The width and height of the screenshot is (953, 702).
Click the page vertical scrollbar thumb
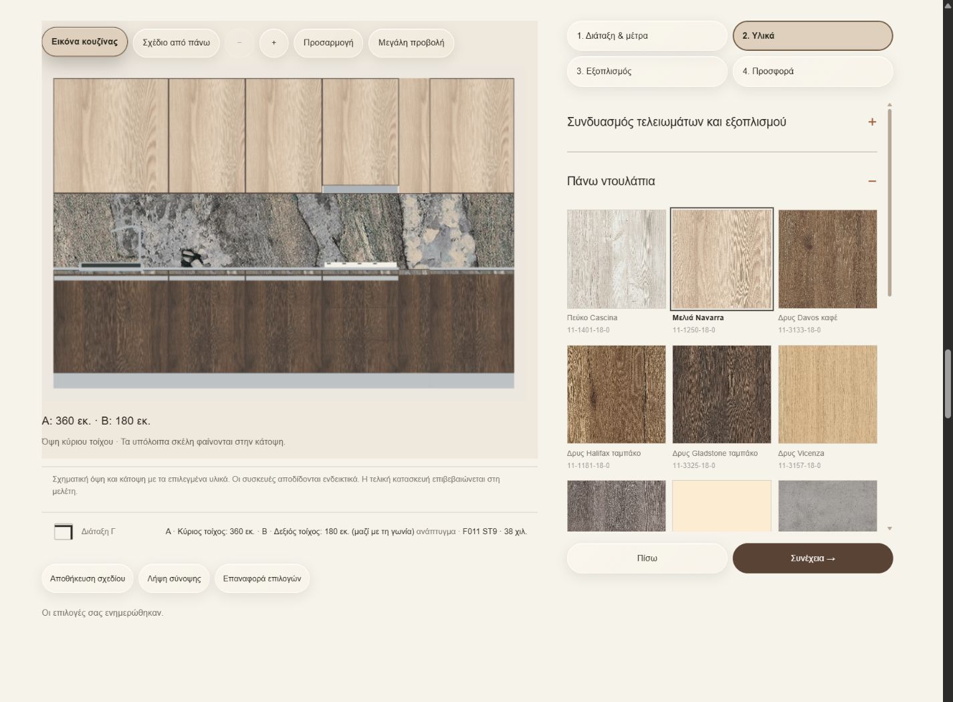(x=948, y=384)
